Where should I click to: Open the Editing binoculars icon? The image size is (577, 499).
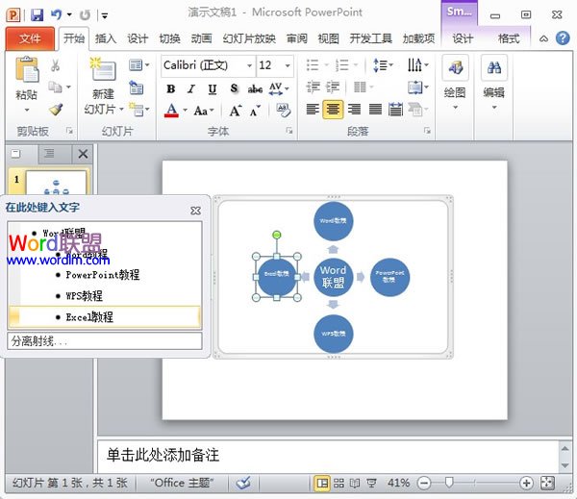coord(494,67)
